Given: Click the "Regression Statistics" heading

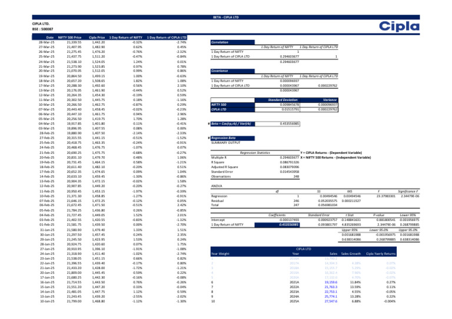Looking at the screenshot, I should point(255,153).
